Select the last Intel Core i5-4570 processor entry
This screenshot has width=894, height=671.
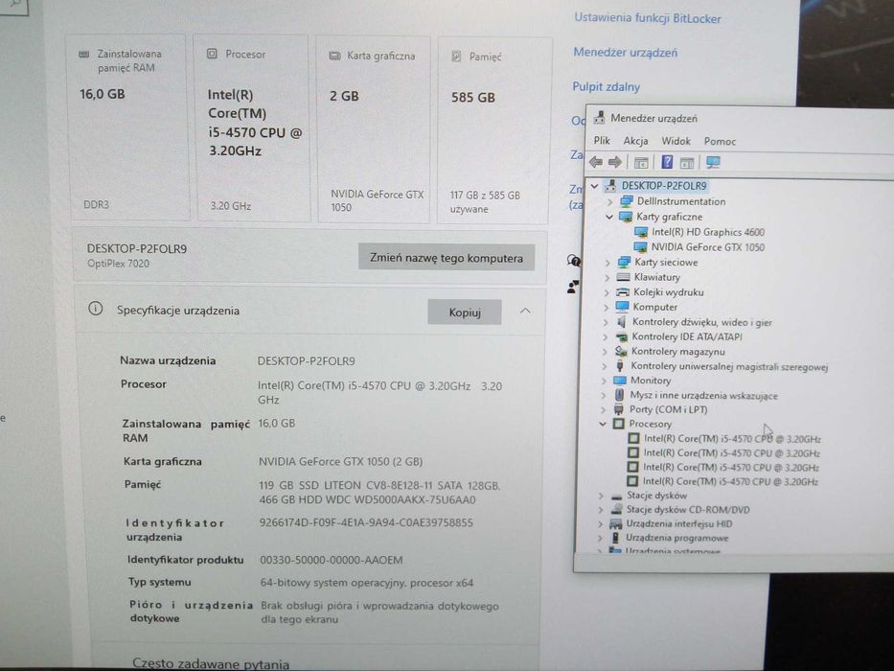click(730, 481)
